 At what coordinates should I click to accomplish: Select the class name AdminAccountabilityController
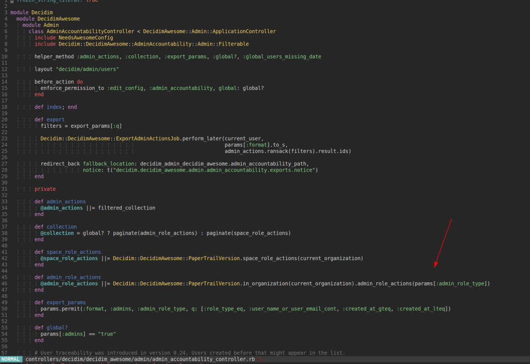click(90, 32)
